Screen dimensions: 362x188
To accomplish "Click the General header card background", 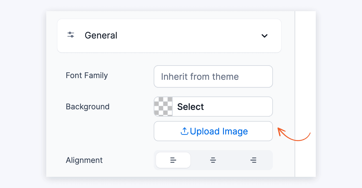I will coord(169,36).
